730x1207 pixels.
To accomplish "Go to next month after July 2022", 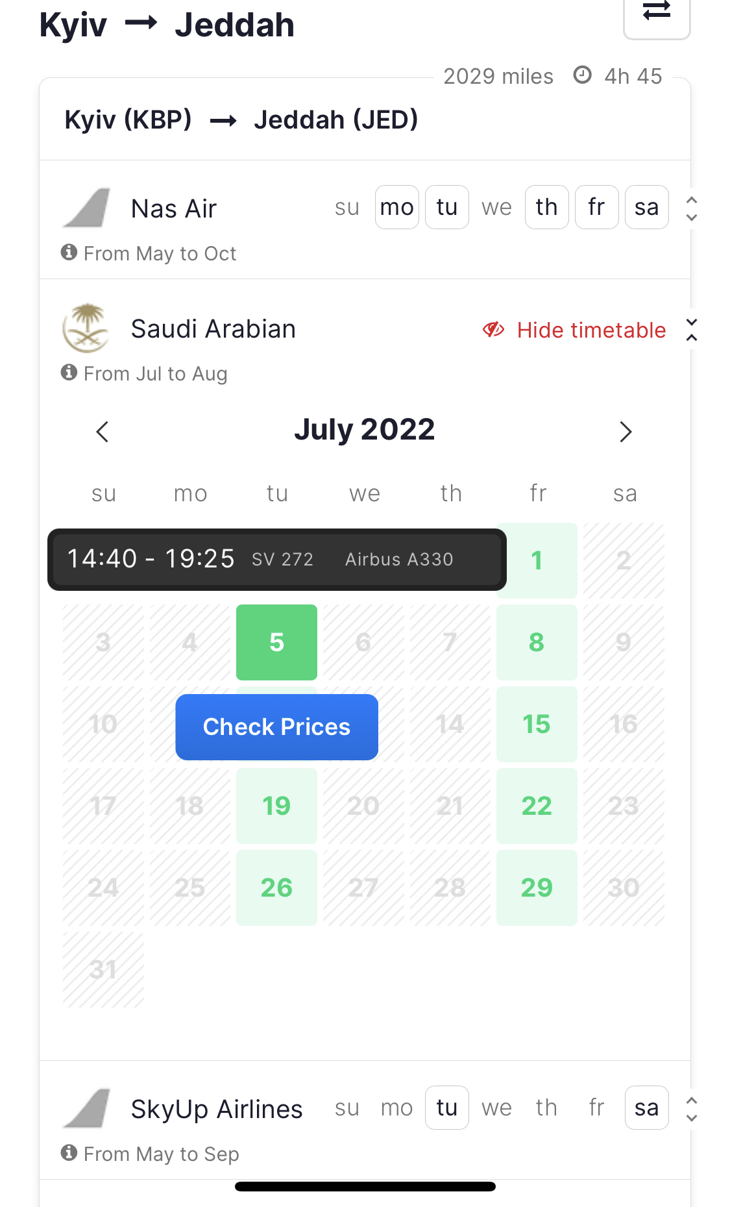I will (x=625, y=432).
